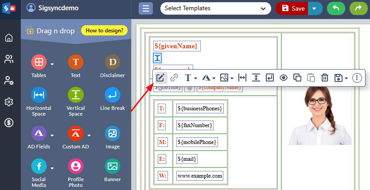This screenshot has width=370, height=190.
Task: Open the billing dollar icon in left rail
Action: pyautogui.click(x=9, y=123)
